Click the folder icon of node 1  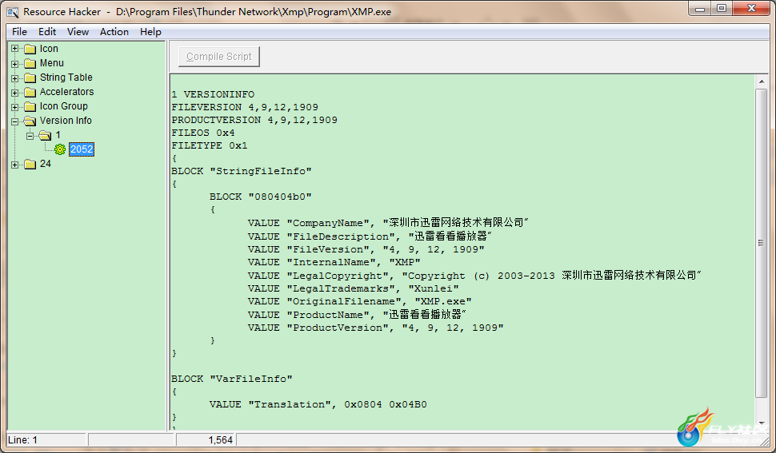[x=45, y=135]
